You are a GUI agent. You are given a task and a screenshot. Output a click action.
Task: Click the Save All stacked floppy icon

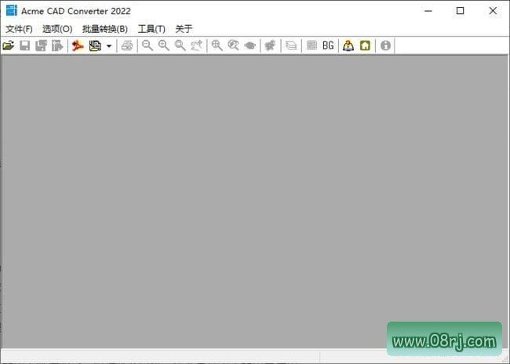pyautogui.click(x=41, y=45)
